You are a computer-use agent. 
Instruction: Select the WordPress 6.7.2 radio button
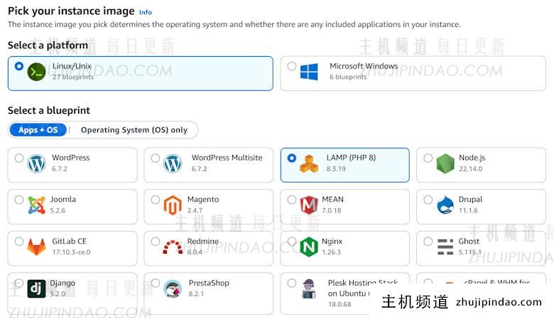pos(19,158)
